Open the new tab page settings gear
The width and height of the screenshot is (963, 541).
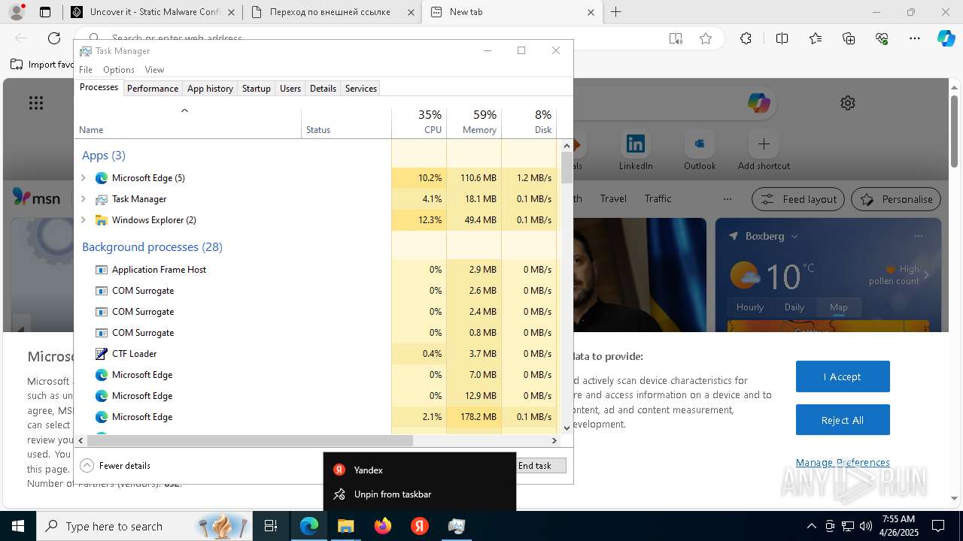[x=848, y=103]
